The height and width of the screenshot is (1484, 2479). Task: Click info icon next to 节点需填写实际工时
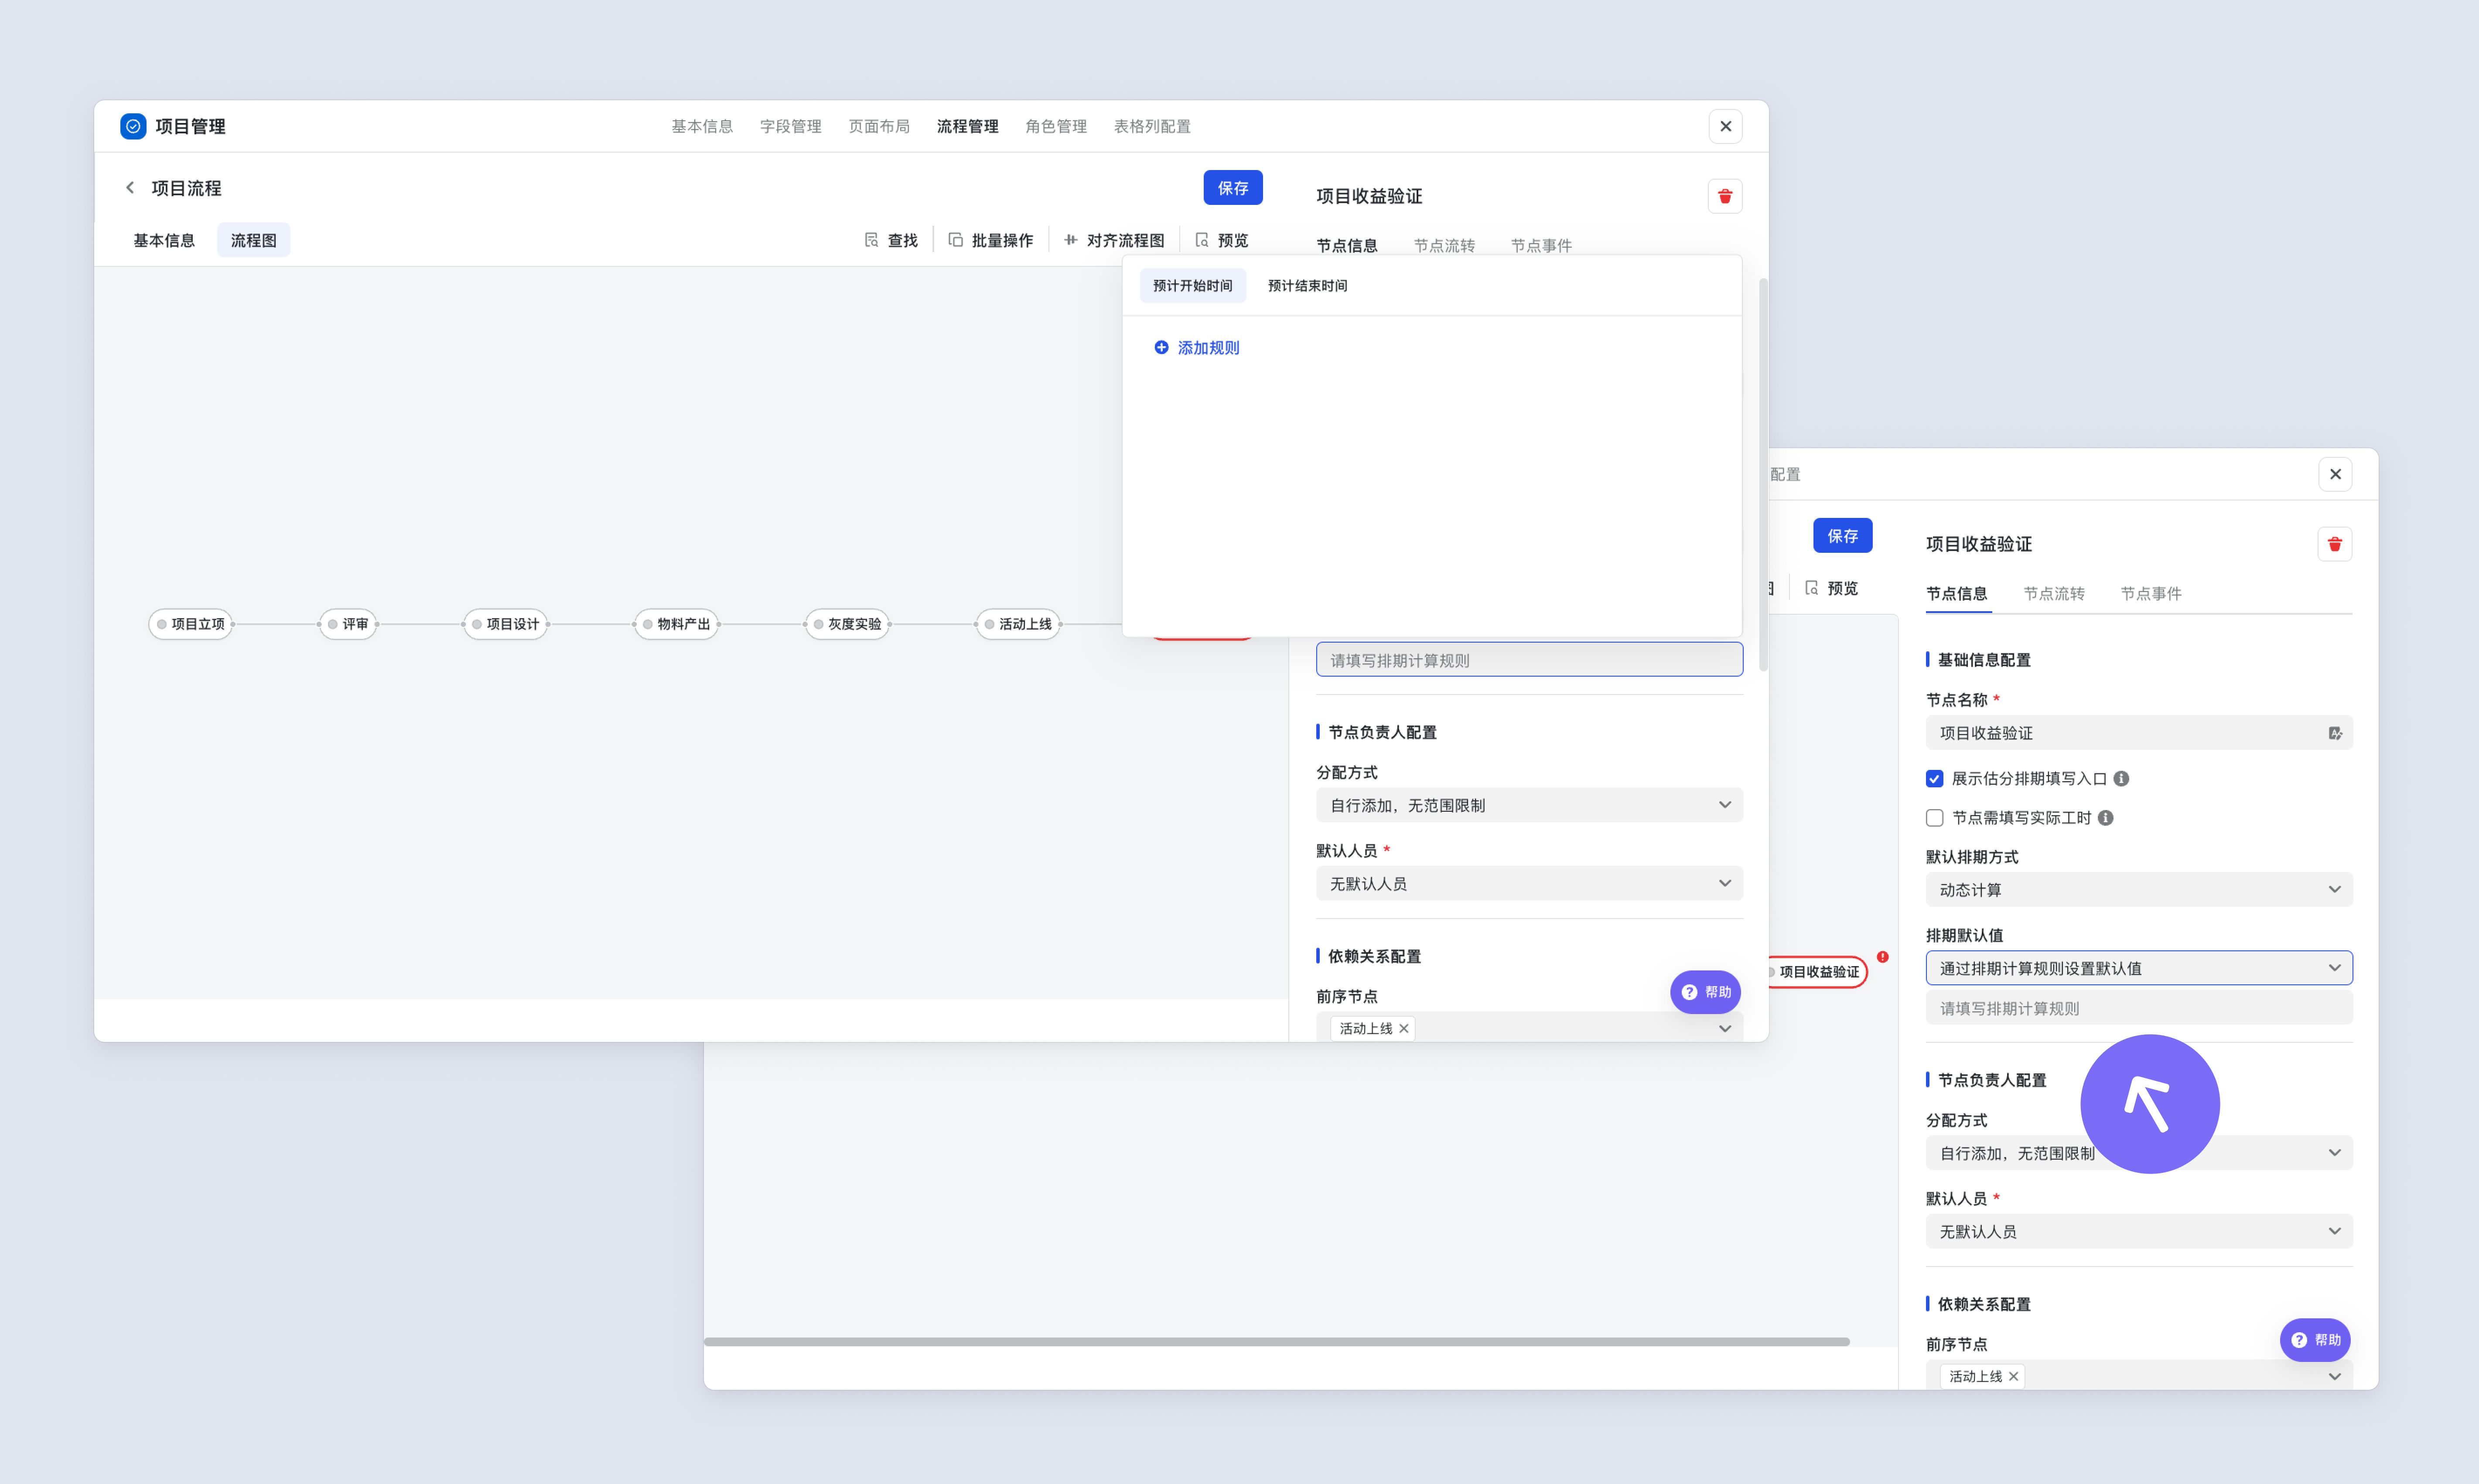[2105, 817]
